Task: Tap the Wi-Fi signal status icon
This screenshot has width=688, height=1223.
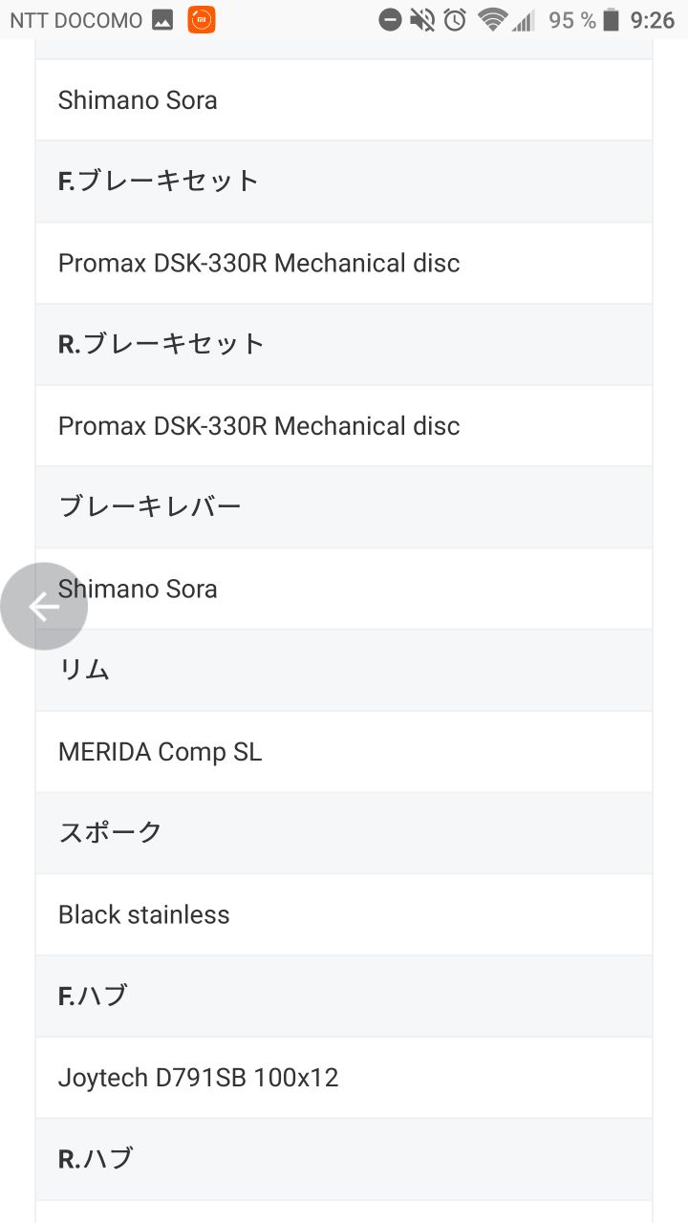Action: pyautogui.click(x=491, y=20)
